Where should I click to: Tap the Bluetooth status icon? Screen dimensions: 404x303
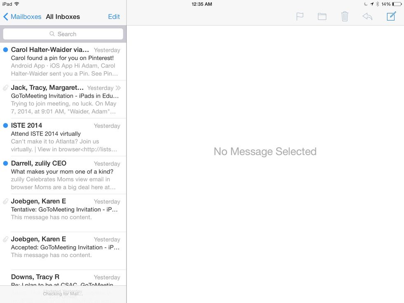377,4
